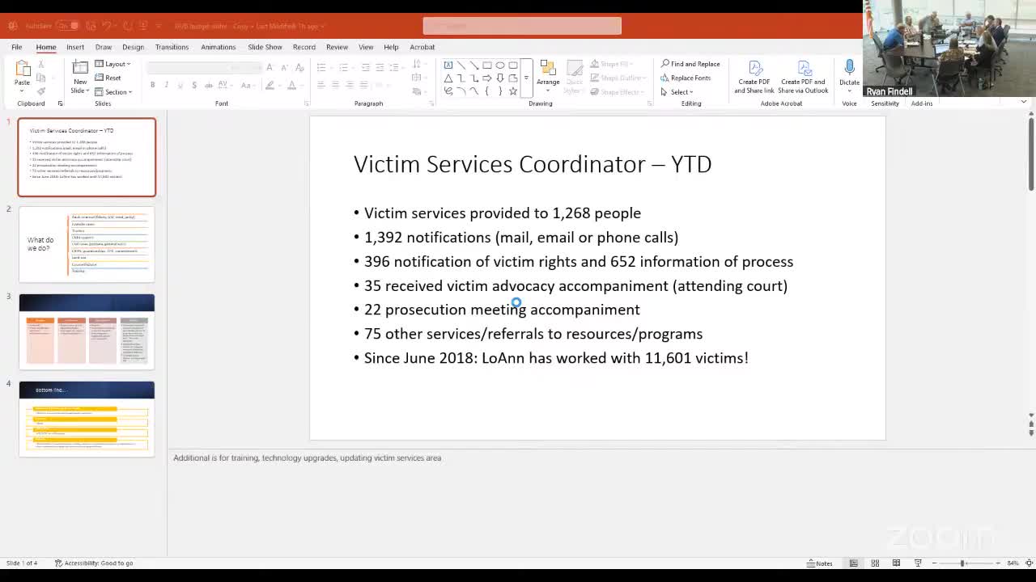Switch to Reading View in status bar
Screen dimensions: 1036x582
[896, 563]
